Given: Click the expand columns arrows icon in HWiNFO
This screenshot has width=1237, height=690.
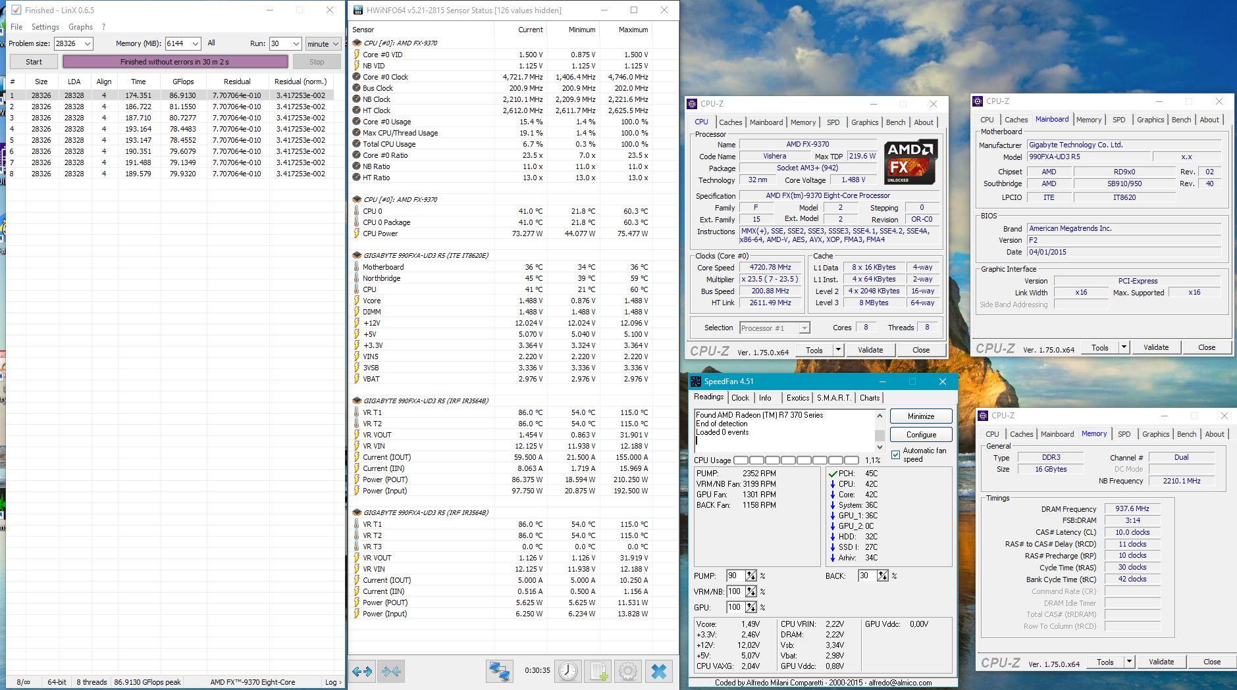Looking at the screenshot, I should pos(362,671).
